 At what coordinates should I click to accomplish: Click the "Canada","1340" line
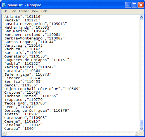(19, 129)
